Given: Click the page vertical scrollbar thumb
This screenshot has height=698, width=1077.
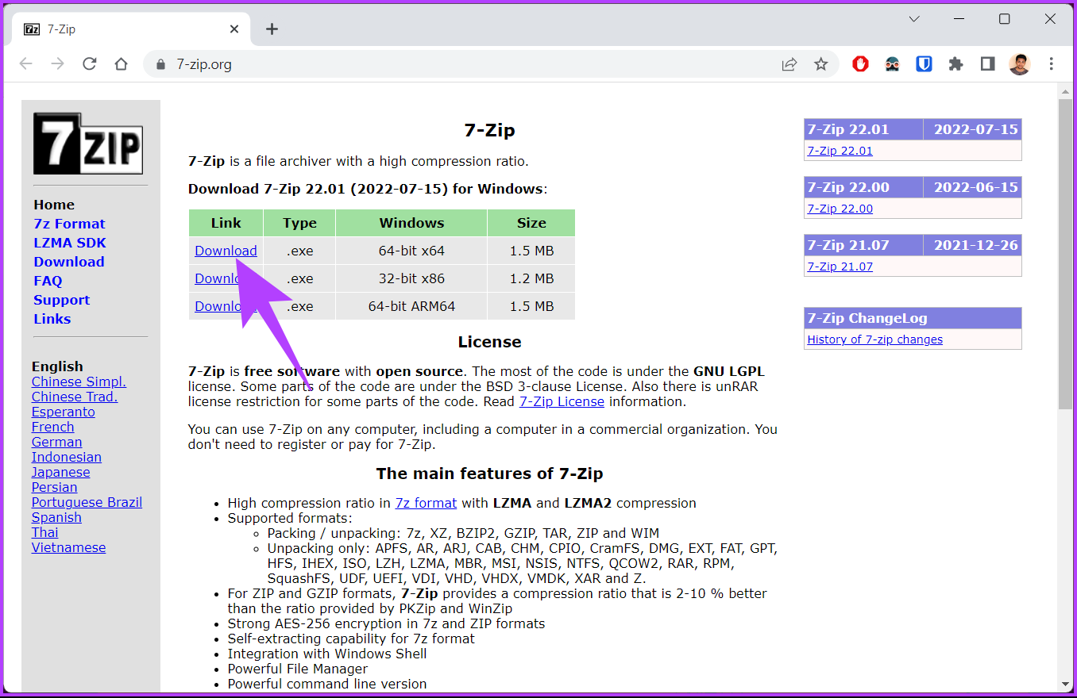Looking at the screenshot, I should coord(1065,254).
